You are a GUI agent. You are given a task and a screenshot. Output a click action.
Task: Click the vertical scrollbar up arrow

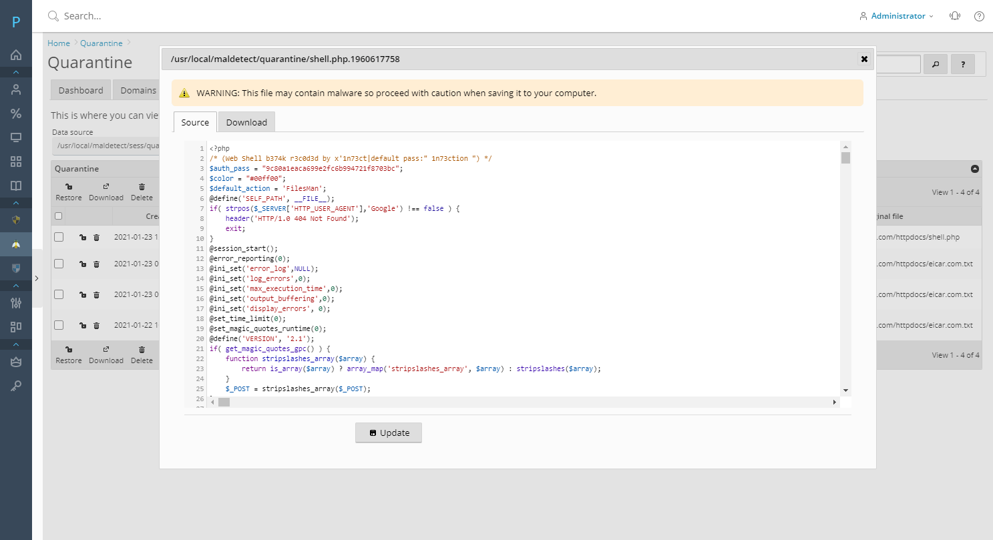pos(845,146)
